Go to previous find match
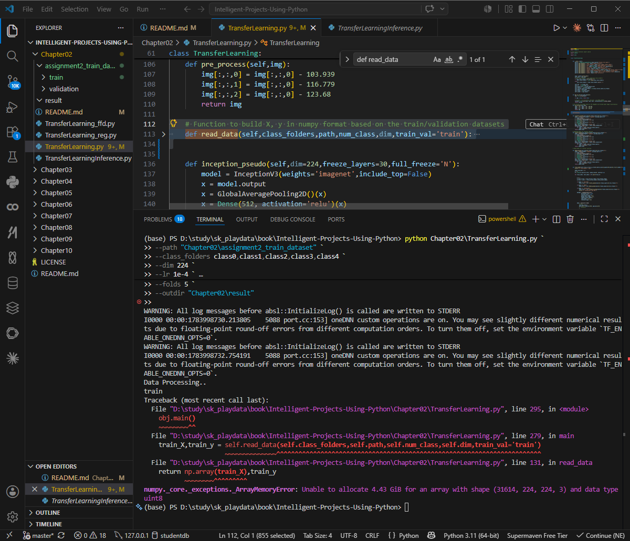 512,59
